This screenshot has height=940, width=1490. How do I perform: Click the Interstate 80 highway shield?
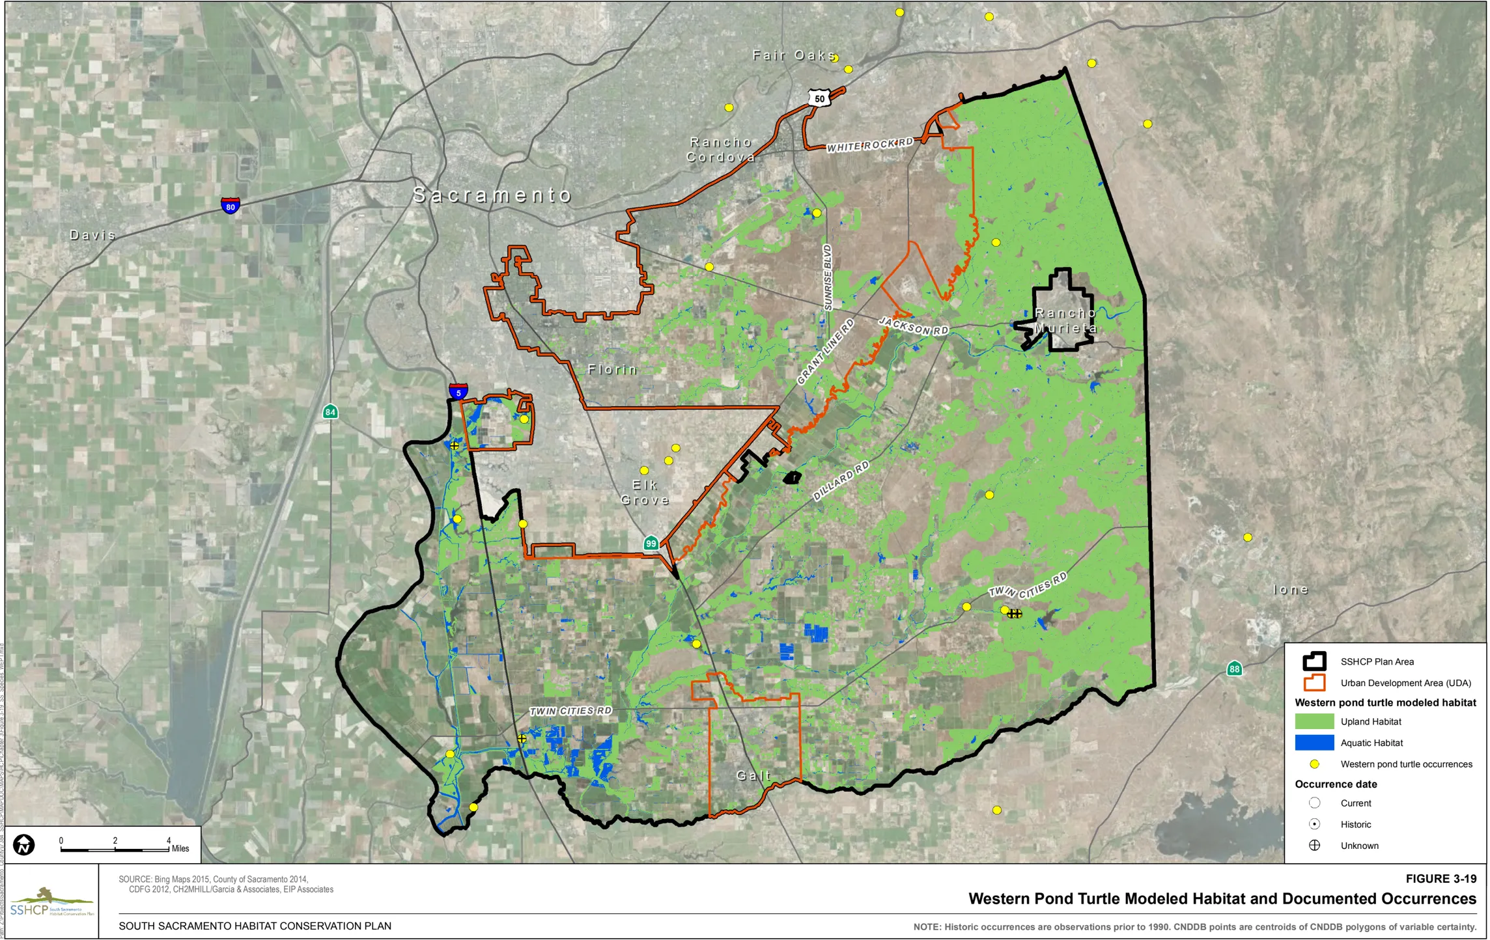coord(231,206)
